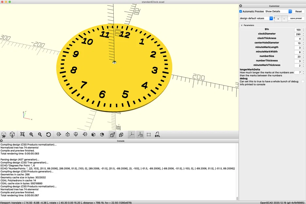Click the stepper beside longerMarkDelta value
Screen dimensions: 306x204
click(x=303, y=72)
